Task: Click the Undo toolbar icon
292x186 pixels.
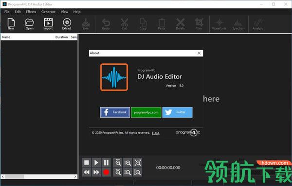Action: coord(106,24)
